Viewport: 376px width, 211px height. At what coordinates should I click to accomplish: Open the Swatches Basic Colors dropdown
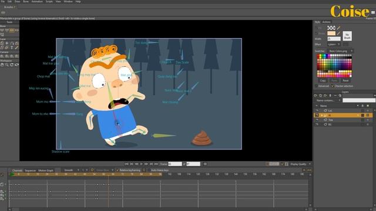tap(340, 51)
